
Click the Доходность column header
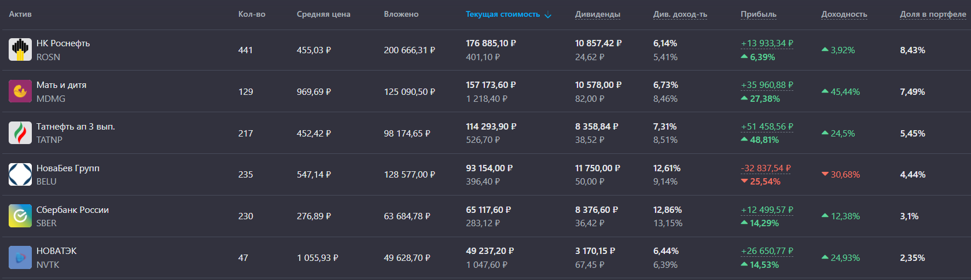click(844, 14)
